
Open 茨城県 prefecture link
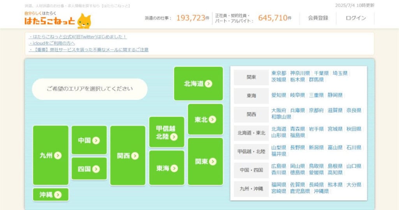click(279, 80)
